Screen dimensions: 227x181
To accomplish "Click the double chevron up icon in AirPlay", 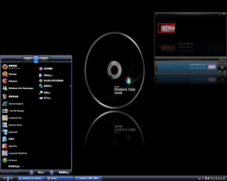I will (225, 72).
